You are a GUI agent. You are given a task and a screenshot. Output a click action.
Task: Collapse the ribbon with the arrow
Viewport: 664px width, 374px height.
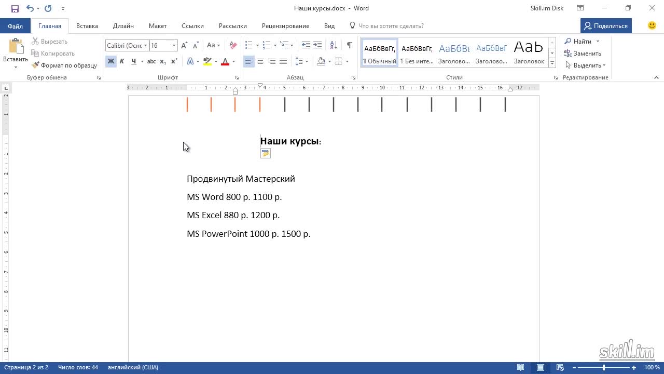pyautogui.click(x=656, y=77)
